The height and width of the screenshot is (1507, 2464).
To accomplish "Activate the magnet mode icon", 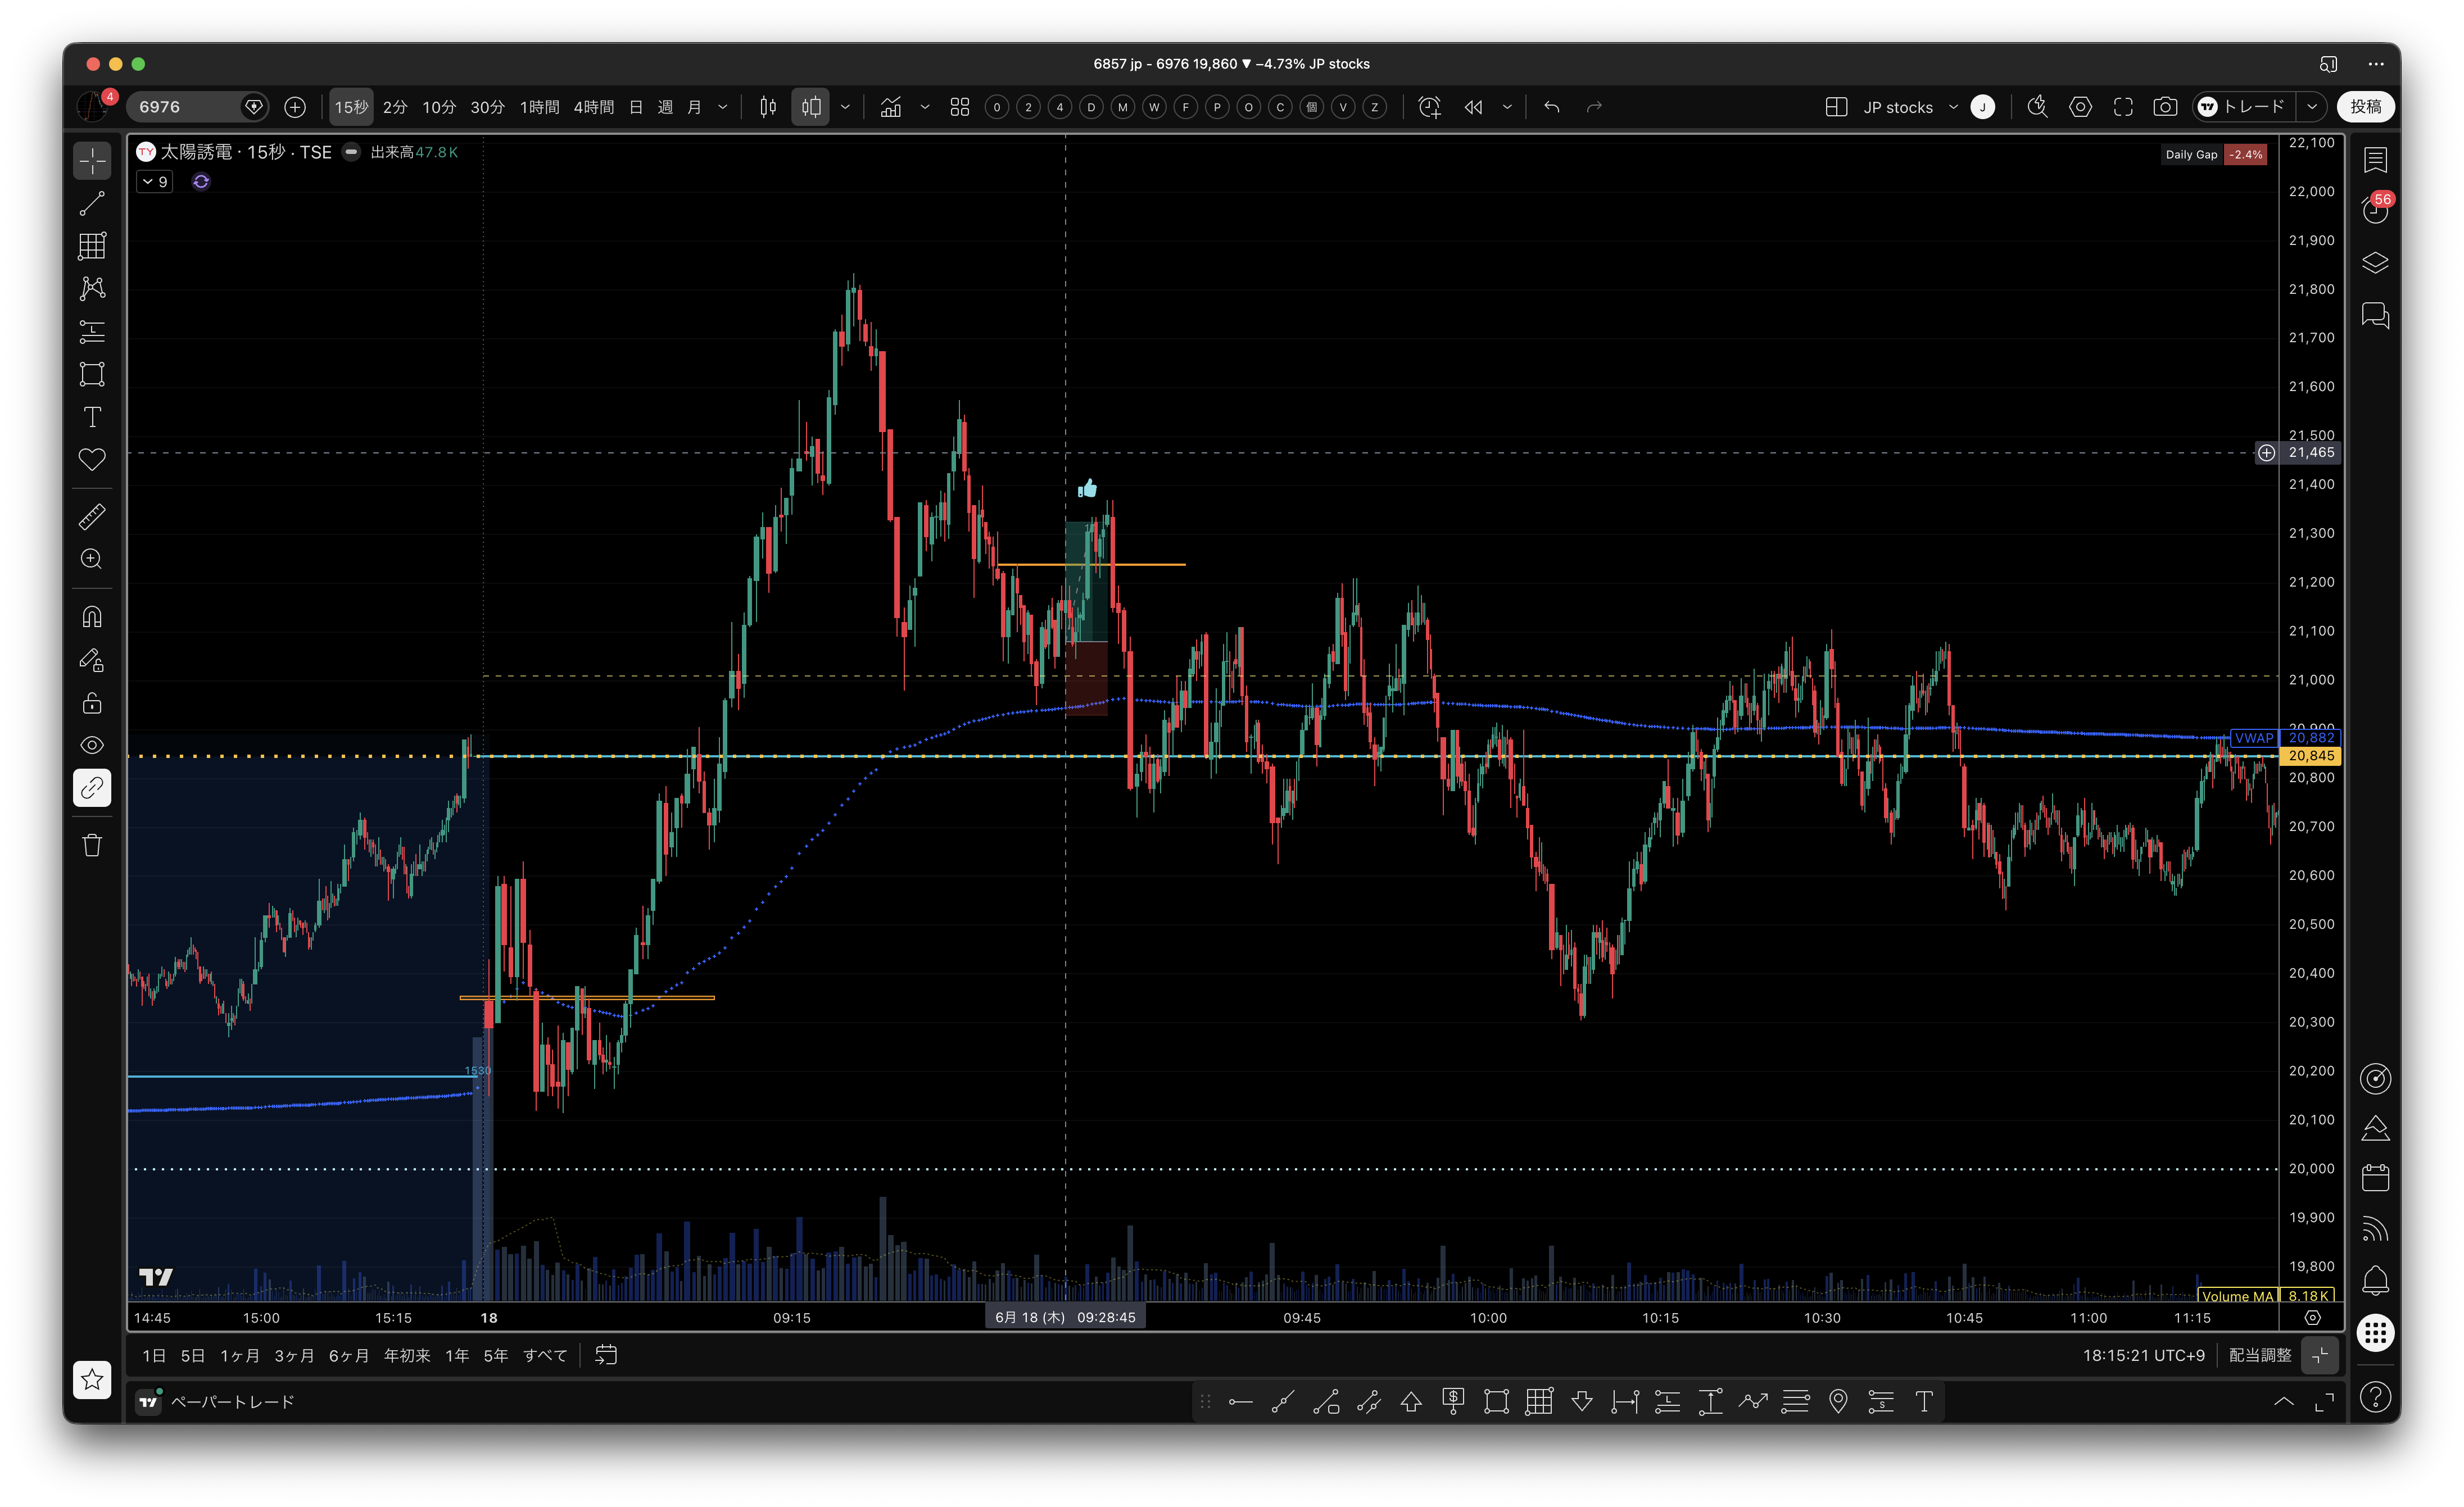I will point(92,617).
